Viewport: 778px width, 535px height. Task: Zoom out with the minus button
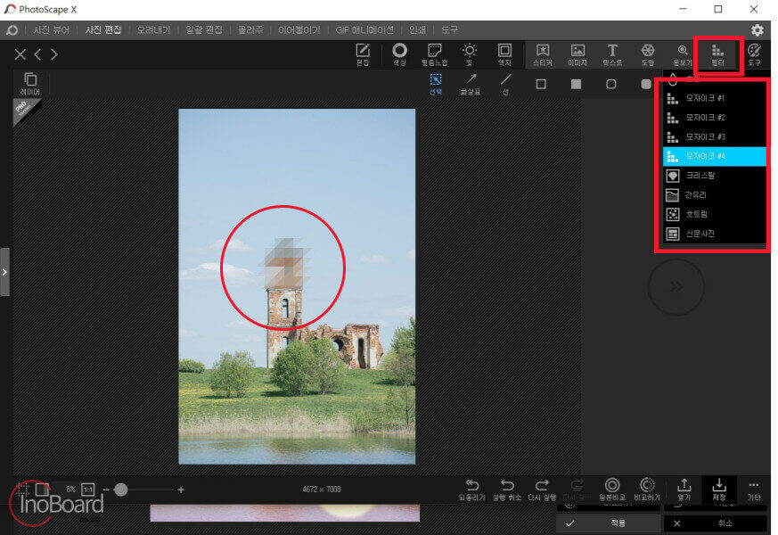(106, 490)
